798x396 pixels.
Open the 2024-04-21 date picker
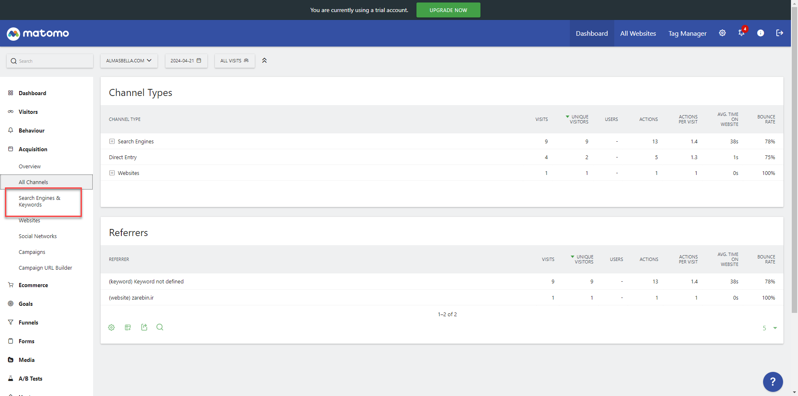coord(186,61)
